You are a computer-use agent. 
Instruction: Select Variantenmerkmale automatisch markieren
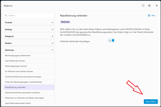pyautogui.click(x=29, y=93)
